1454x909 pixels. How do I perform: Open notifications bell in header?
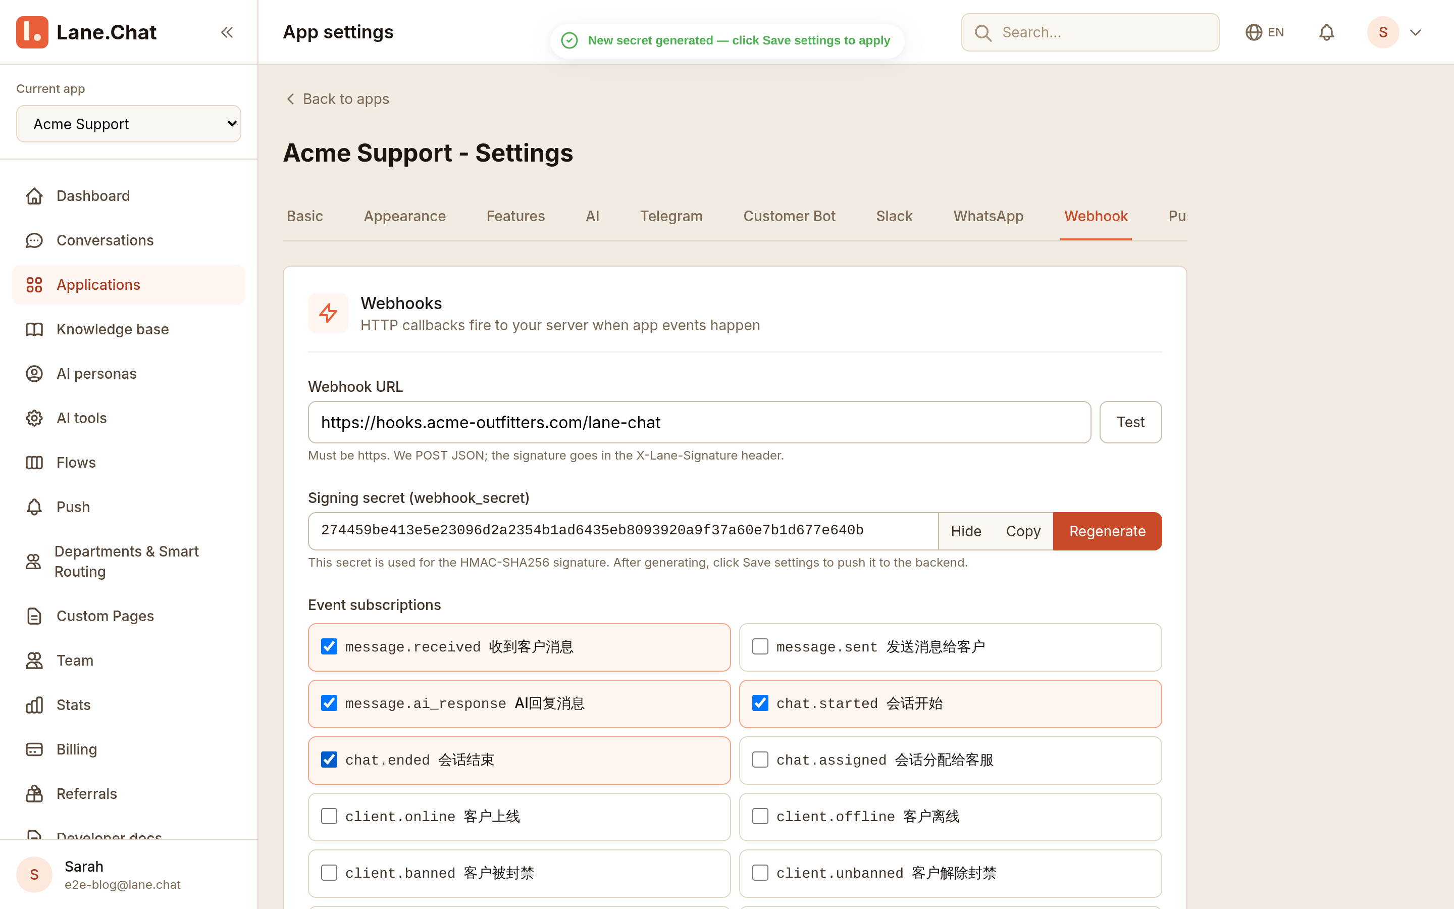click(1327, 32)
